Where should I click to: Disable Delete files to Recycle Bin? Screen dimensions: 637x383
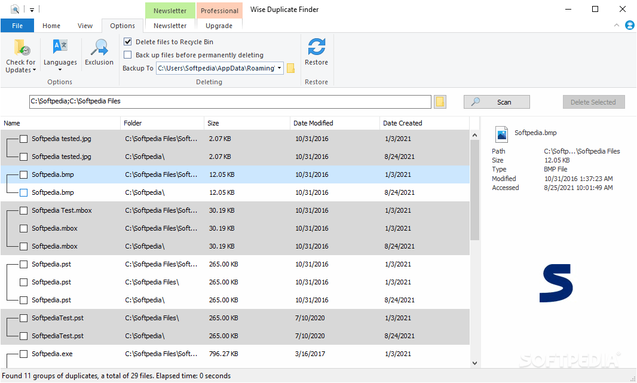(x=127, y=41)
